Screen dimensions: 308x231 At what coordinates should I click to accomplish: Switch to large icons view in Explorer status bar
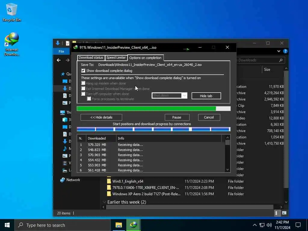point(284,213)
